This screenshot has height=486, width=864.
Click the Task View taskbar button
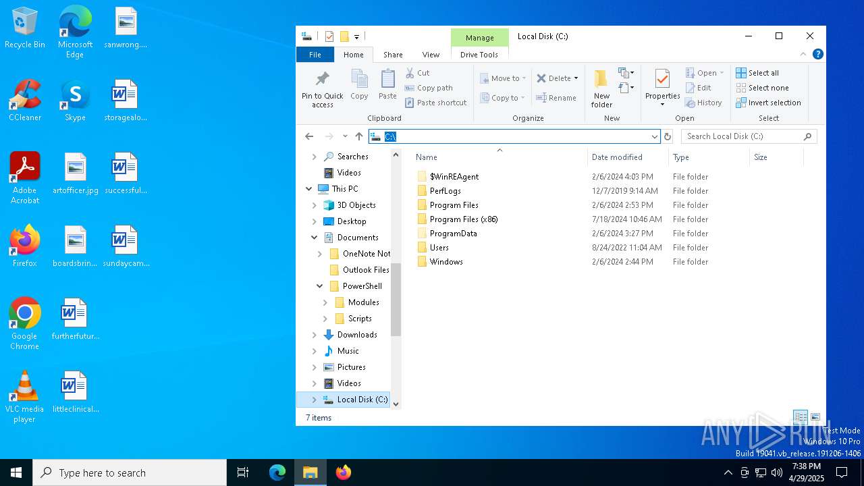pos(243,473)
